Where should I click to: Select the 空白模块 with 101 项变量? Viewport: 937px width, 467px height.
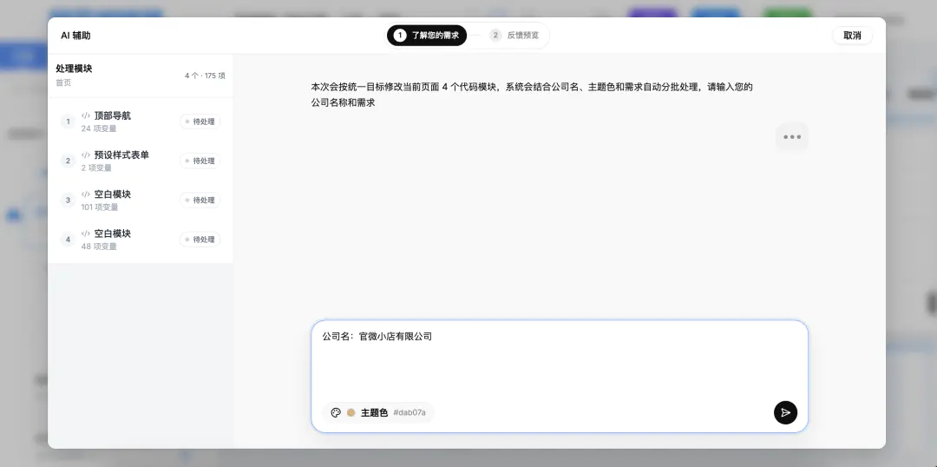141,201
